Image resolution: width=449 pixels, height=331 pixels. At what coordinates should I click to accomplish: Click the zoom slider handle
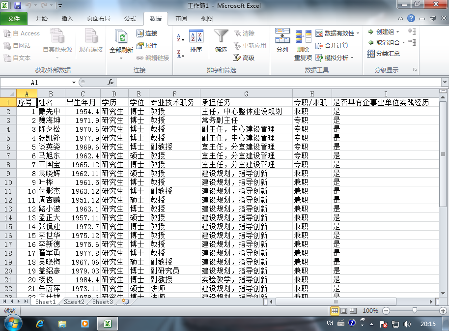[x=415, y=310]
